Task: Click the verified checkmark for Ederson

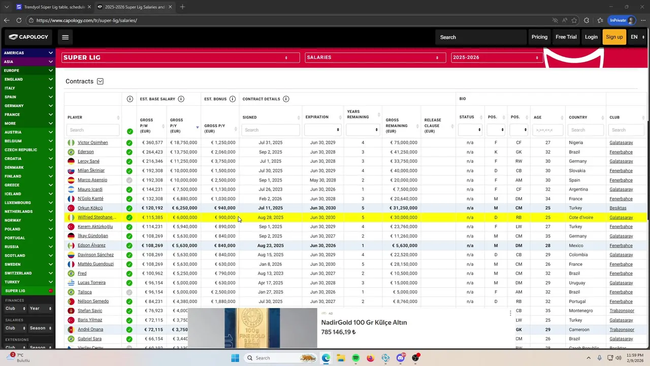Action: click(x=129, y=152)
